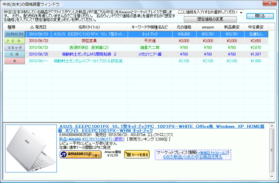Click the 在庫なし used price cell
Screen dimensions: 279x183
[256, 34]
